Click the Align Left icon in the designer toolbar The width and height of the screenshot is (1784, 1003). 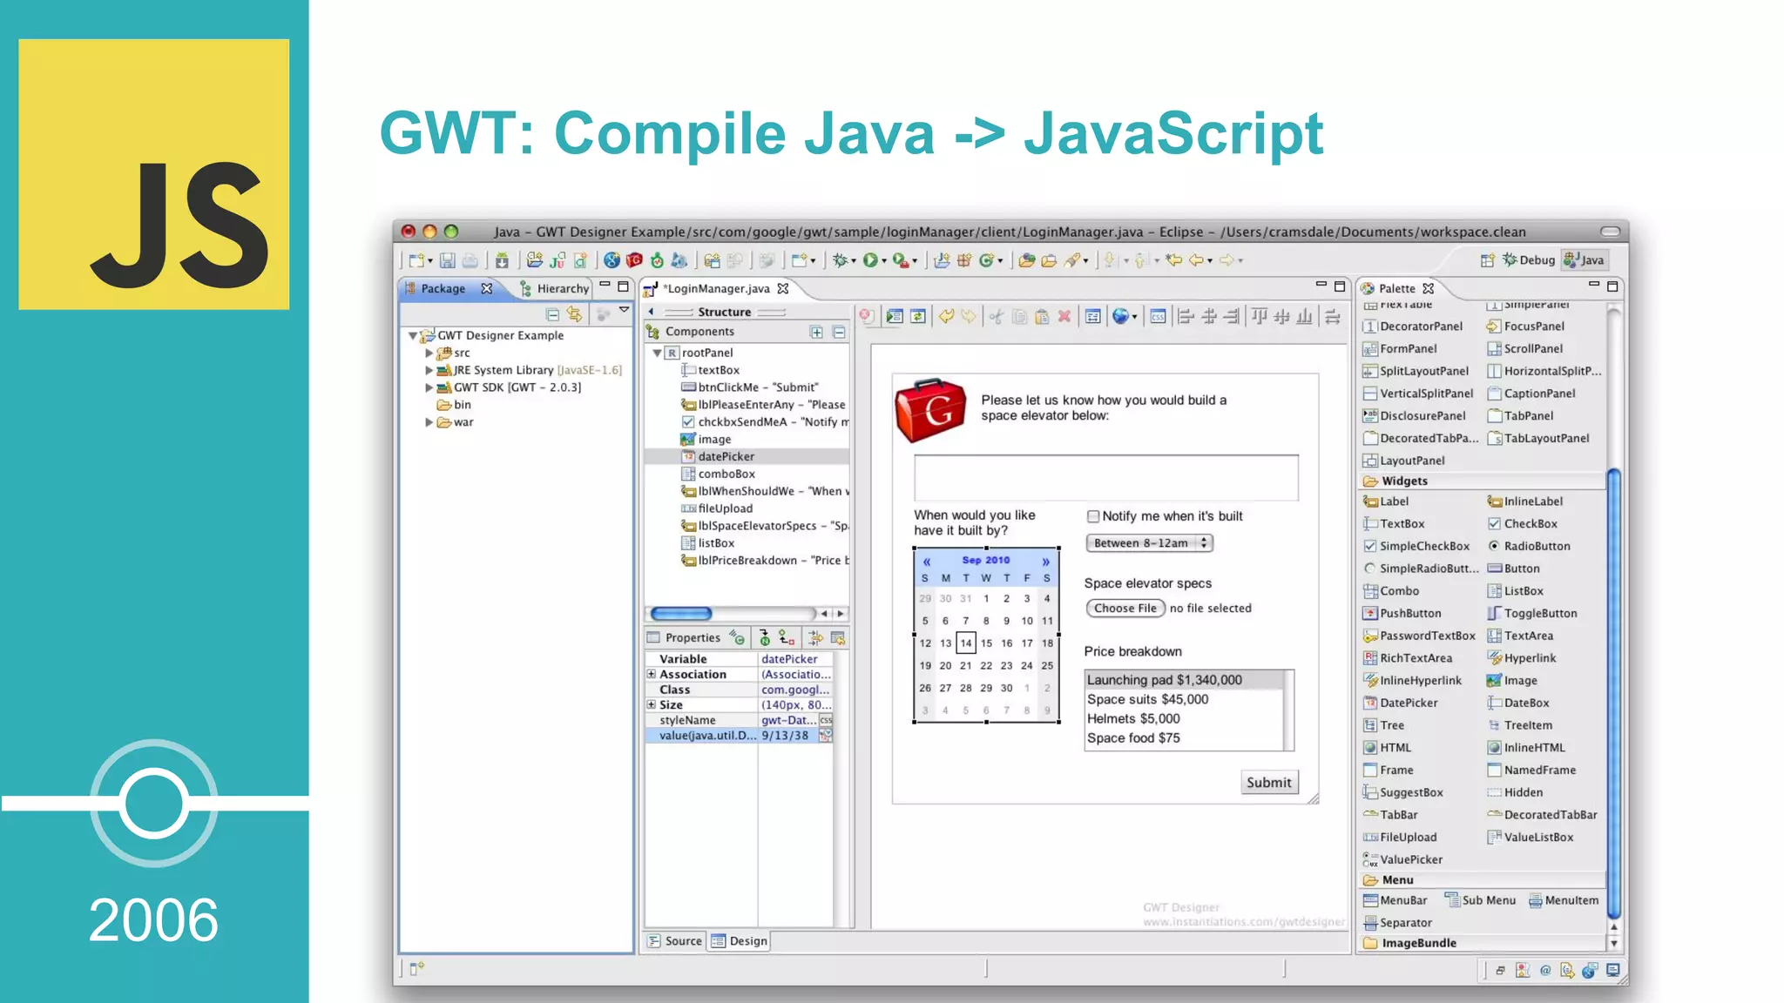click(x=1186, y=317)
